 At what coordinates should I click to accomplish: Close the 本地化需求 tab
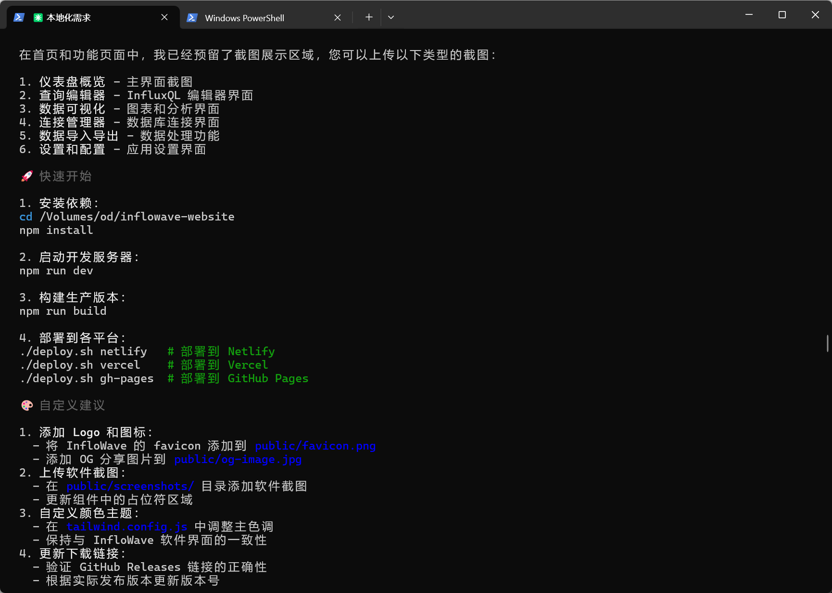[x=164, y=17]
